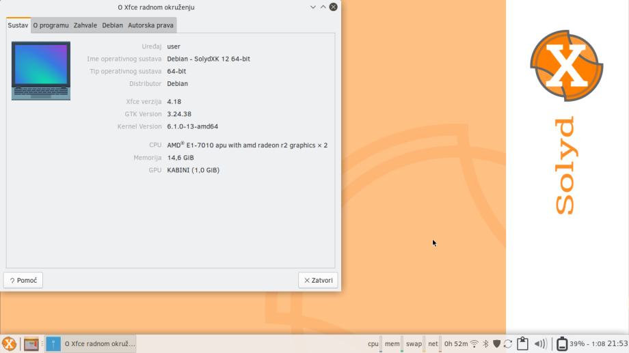
Task: Click the AMD E1-7010 CPU text
Action: tap(247, 145)
